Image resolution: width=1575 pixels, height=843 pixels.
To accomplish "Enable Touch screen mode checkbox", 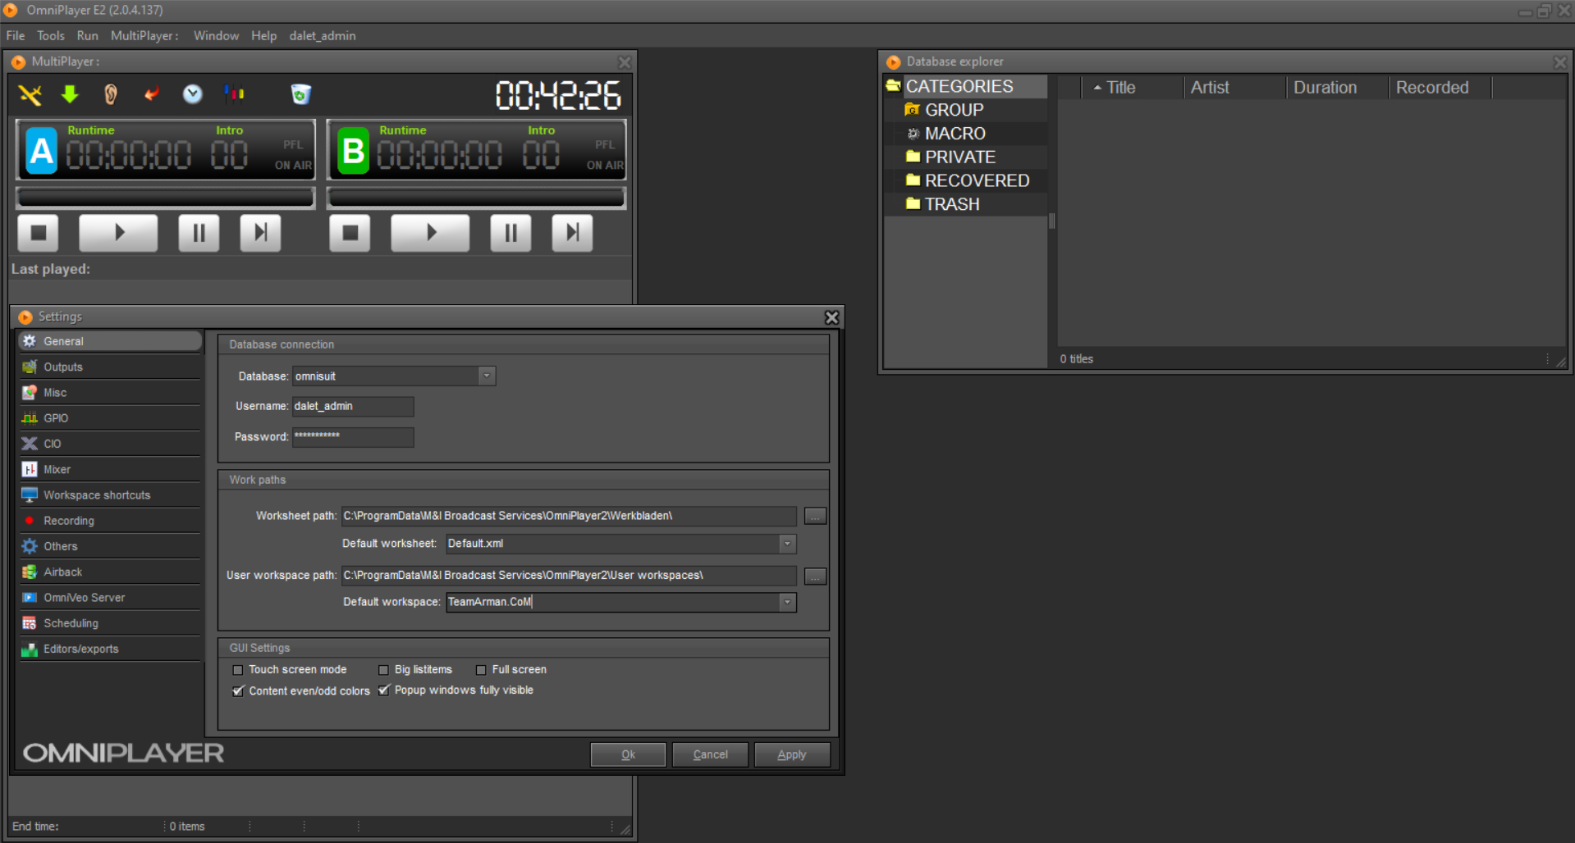I will [238, 670].
